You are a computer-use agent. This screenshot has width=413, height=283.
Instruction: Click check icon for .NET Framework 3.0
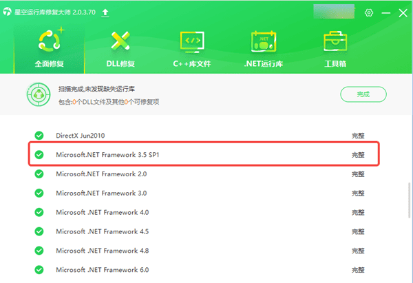pos(39,193)
